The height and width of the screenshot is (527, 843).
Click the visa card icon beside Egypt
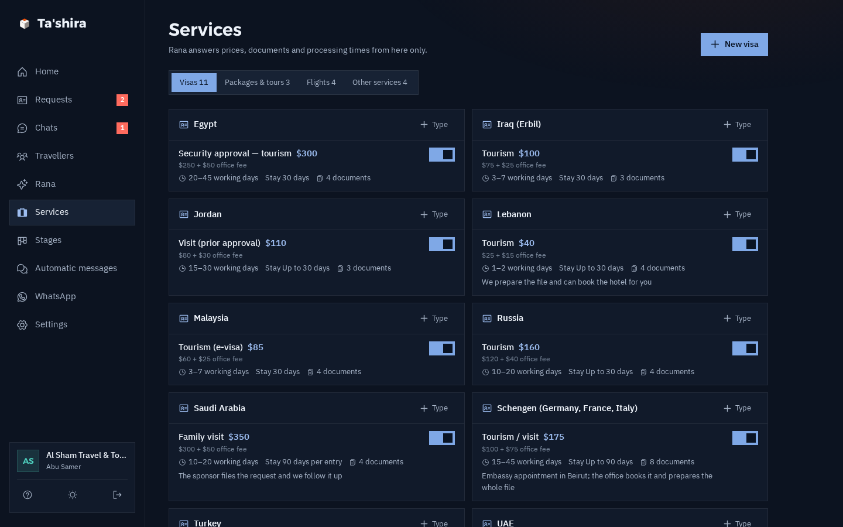tap(184, 125)
